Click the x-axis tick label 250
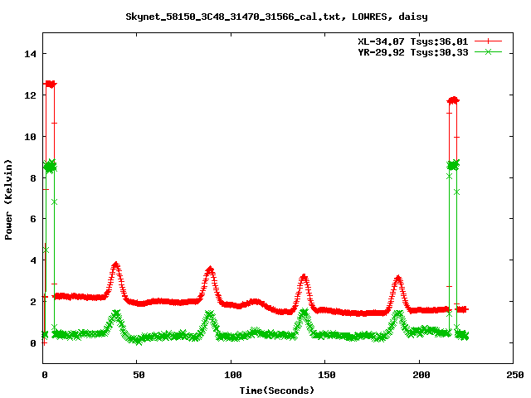 tap(515, 375)
